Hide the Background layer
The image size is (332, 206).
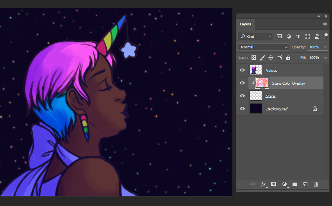[242, 109]
